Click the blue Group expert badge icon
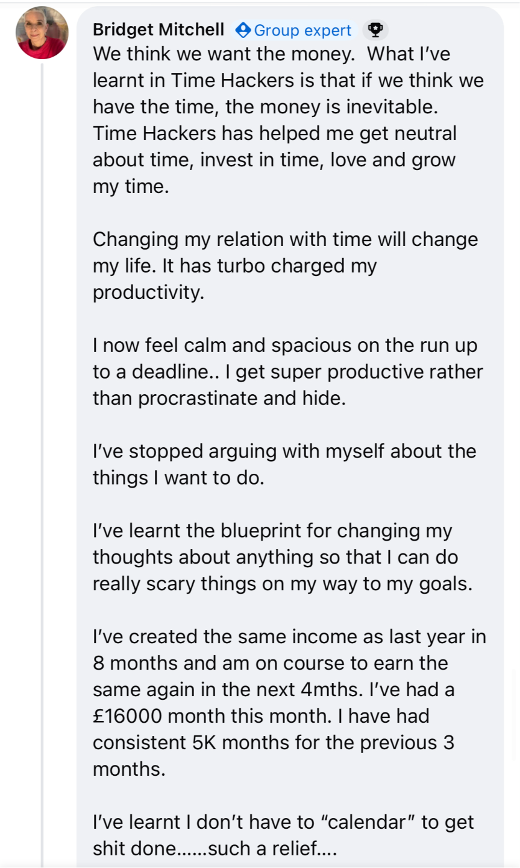Viewport: 520px width, 868px height. click(x=243, y=30)
